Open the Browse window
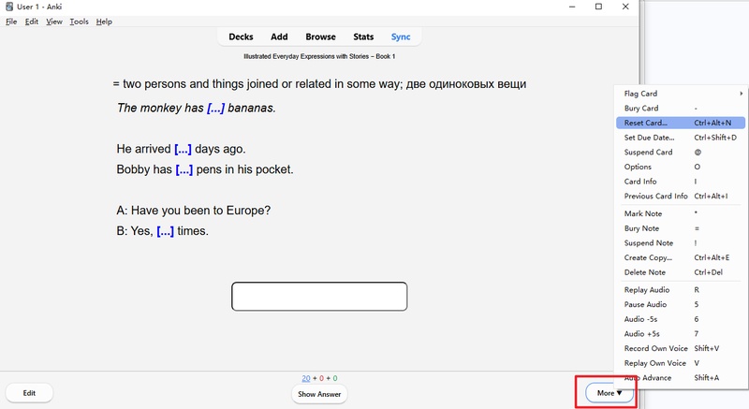The width and height of the screenshot is (749, 409). (320, 37)
